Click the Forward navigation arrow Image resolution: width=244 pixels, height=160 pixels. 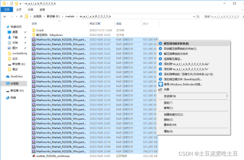point(11,16)
